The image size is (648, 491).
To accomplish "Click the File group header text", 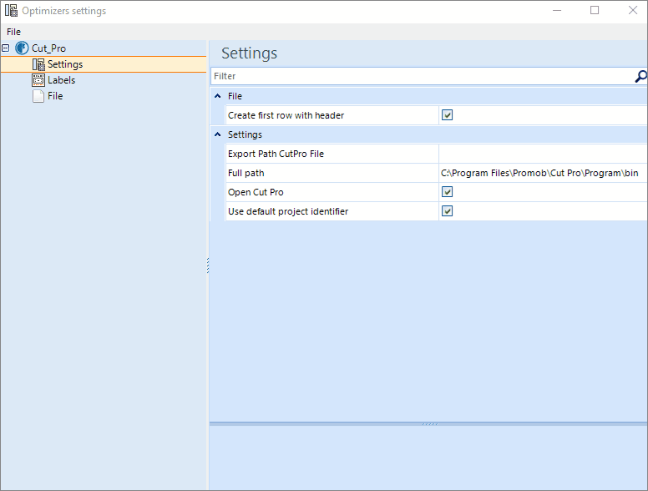I will point(235,96).
